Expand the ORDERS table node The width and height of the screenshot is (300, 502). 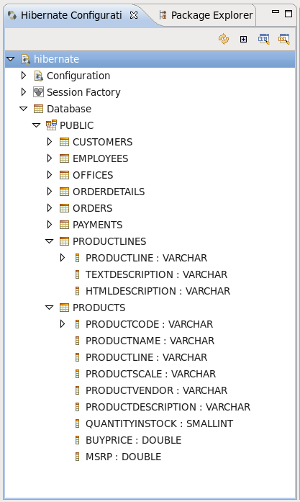pyautogui.click(x=49, y=208)
